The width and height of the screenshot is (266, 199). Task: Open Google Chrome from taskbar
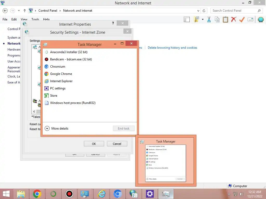coord(37,194)
